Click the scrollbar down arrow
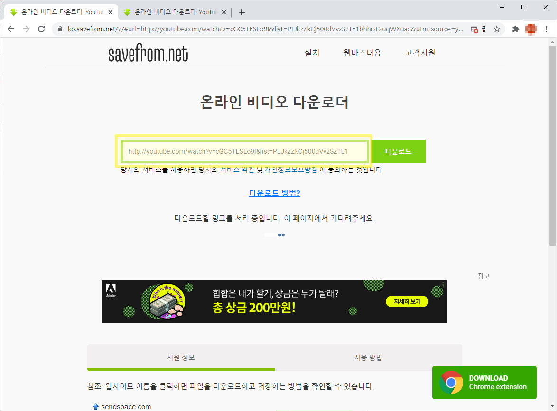Viewport: 557px width, 411px height. [x=552, y=406]
